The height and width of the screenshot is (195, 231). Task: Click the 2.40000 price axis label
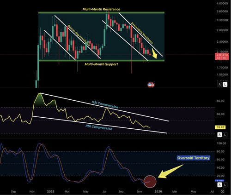click(x=222, y=42)
